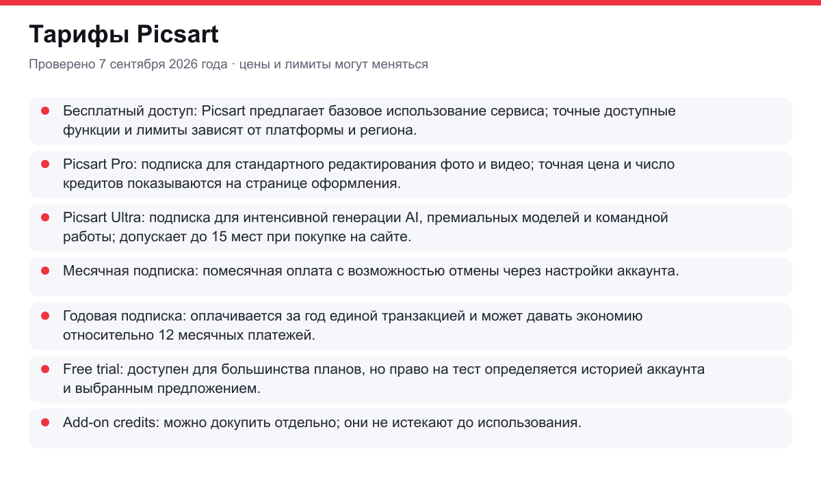The width and height of the screenshot is (821, 477).
Task: Select the Бесплатный доступ list card
Action: pyautogui.click(x=410, y=120)
